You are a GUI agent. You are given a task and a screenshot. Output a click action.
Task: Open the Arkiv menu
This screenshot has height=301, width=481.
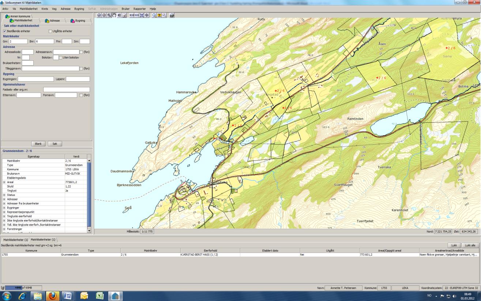click(x=5, y=8)
